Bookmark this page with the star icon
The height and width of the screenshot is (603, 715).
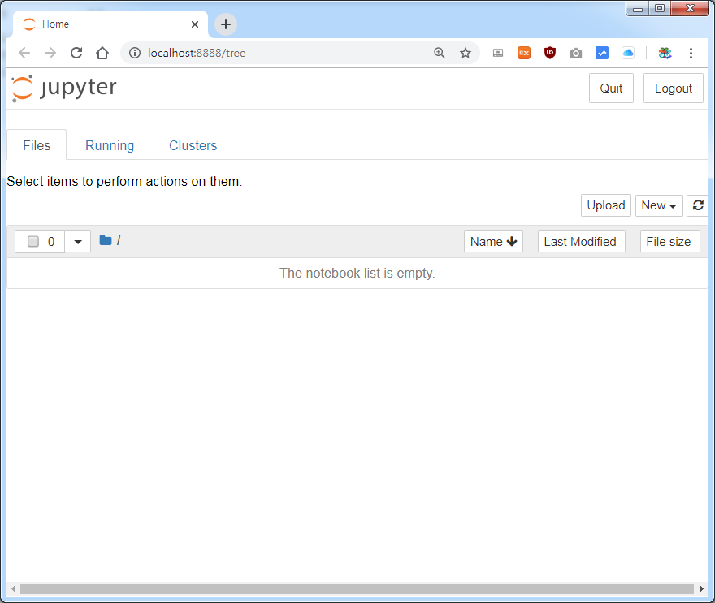(465, 53)
